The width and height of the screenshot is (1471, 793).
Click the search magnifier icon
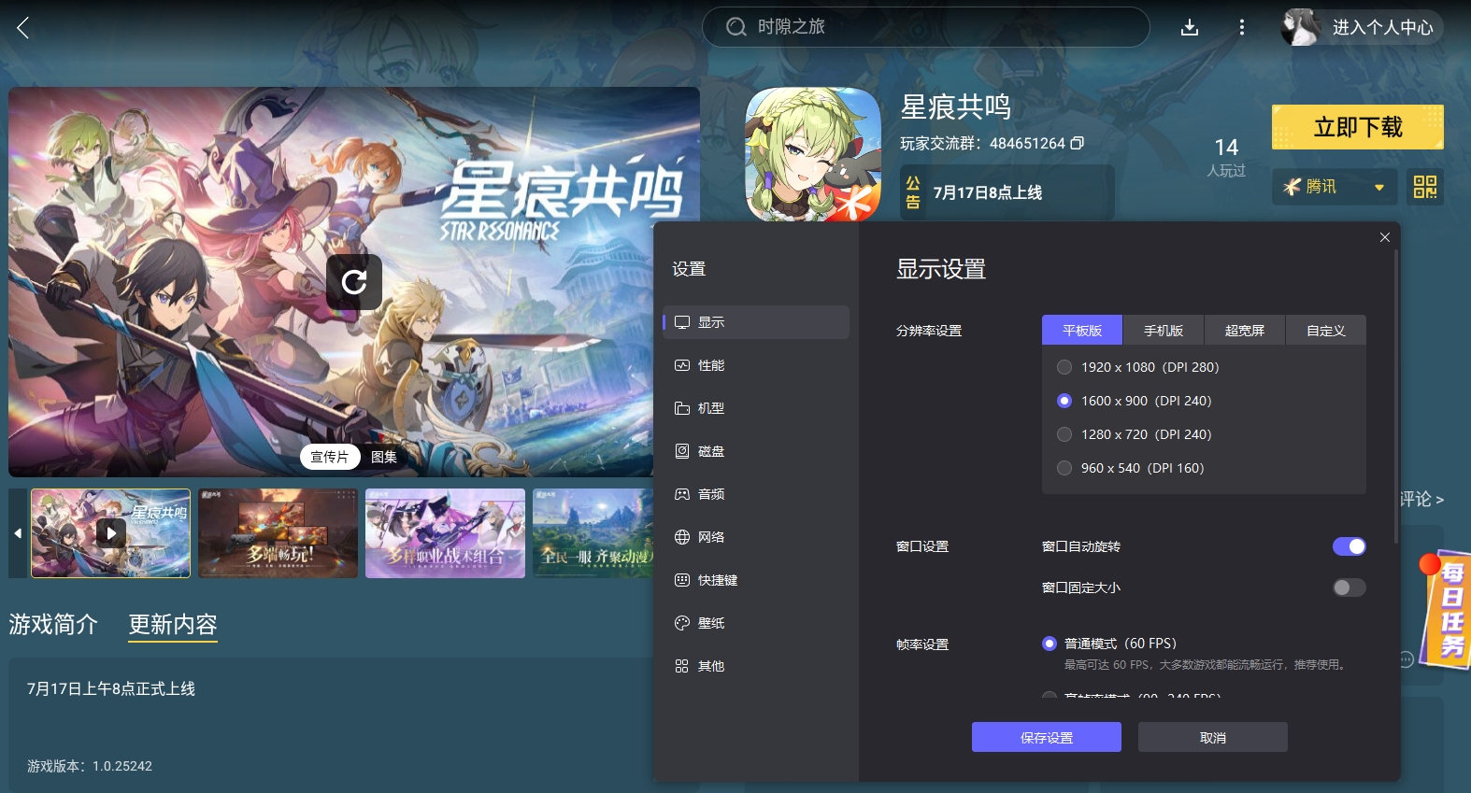point(736,27)
